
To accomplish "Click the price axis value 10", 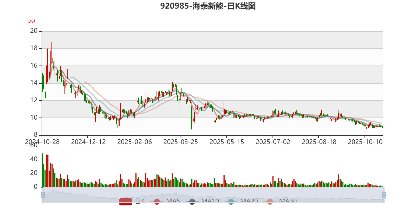I will pyautogui.click(x=34, y=118).
